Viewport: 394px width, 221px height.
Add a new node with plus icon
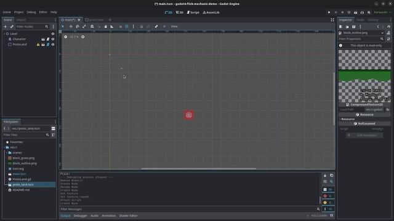point(6,26)
